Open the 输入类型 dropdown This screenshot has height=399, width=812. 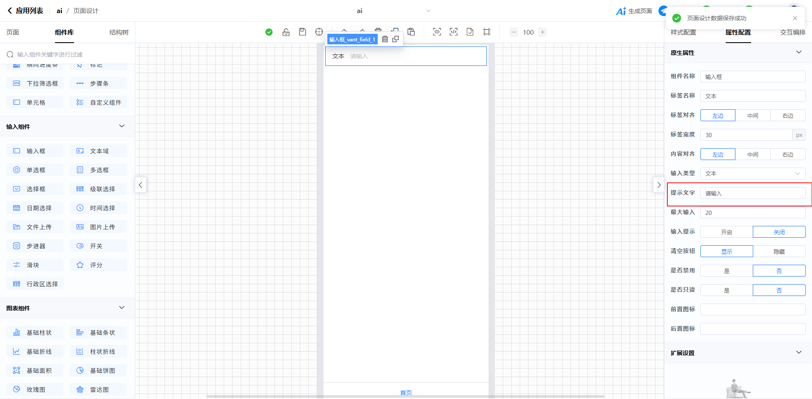point(752,174)
